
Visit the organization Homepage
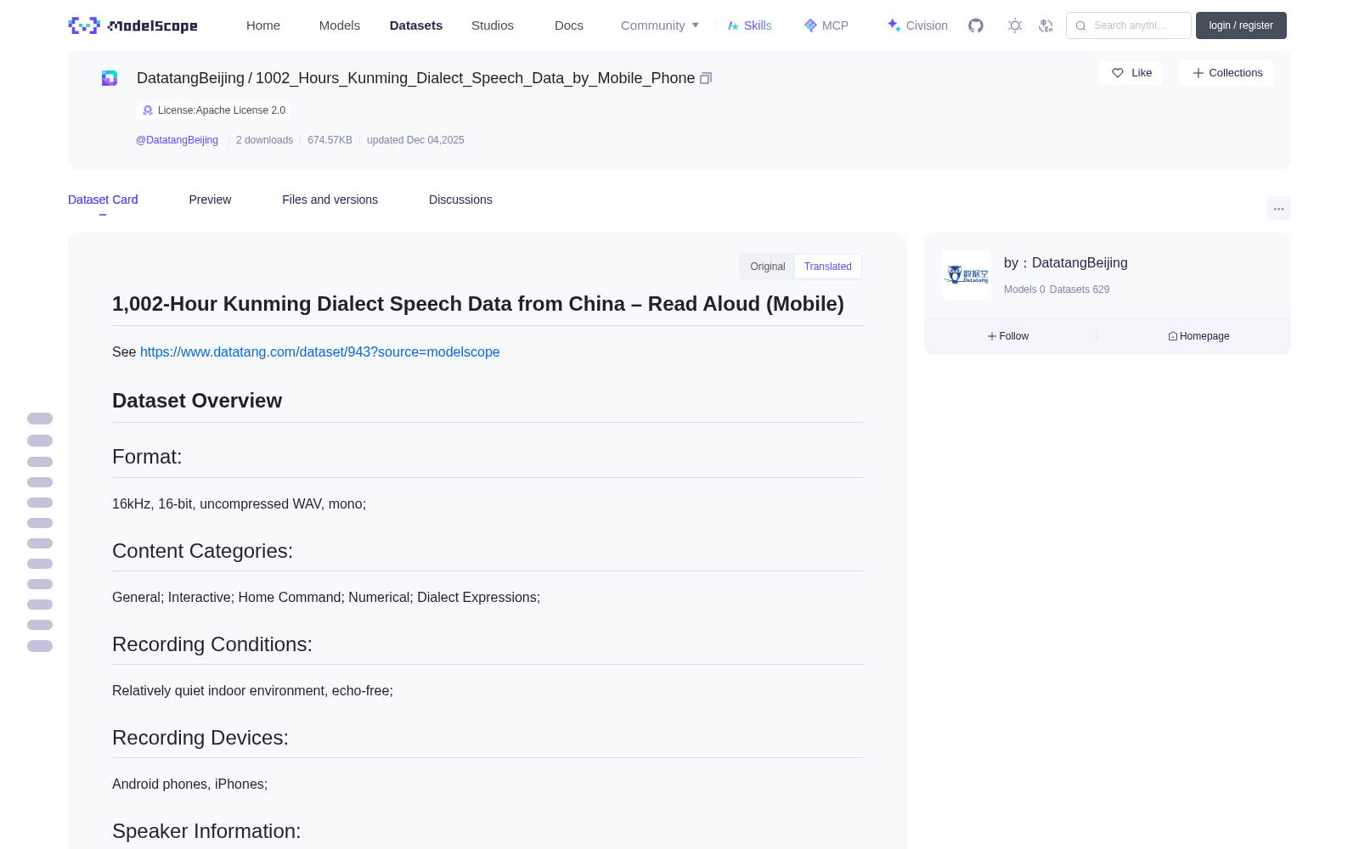click(x=1198, y=336)
